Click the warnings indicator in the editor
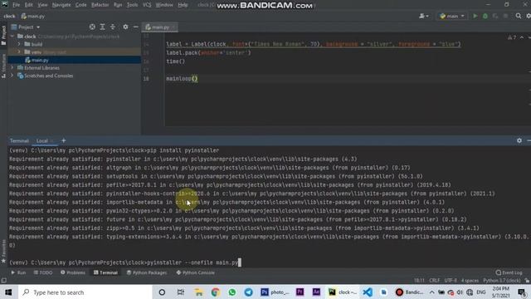 pos(512,37)
